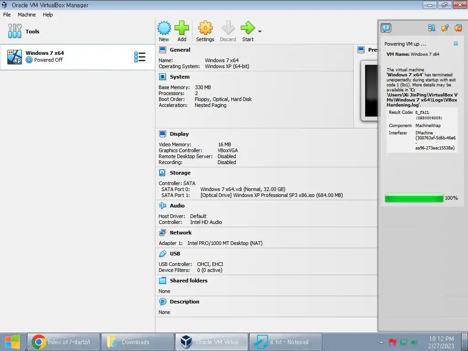
Task: Click the Display section monitor icon
Action: [x=162, y=134]
